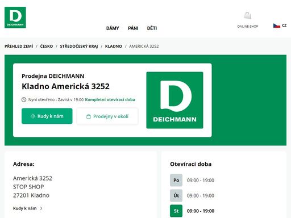The image size is (291, 218).
Task: Go to the ČESKO breadcrumb
Action: [x=47, y=46]
